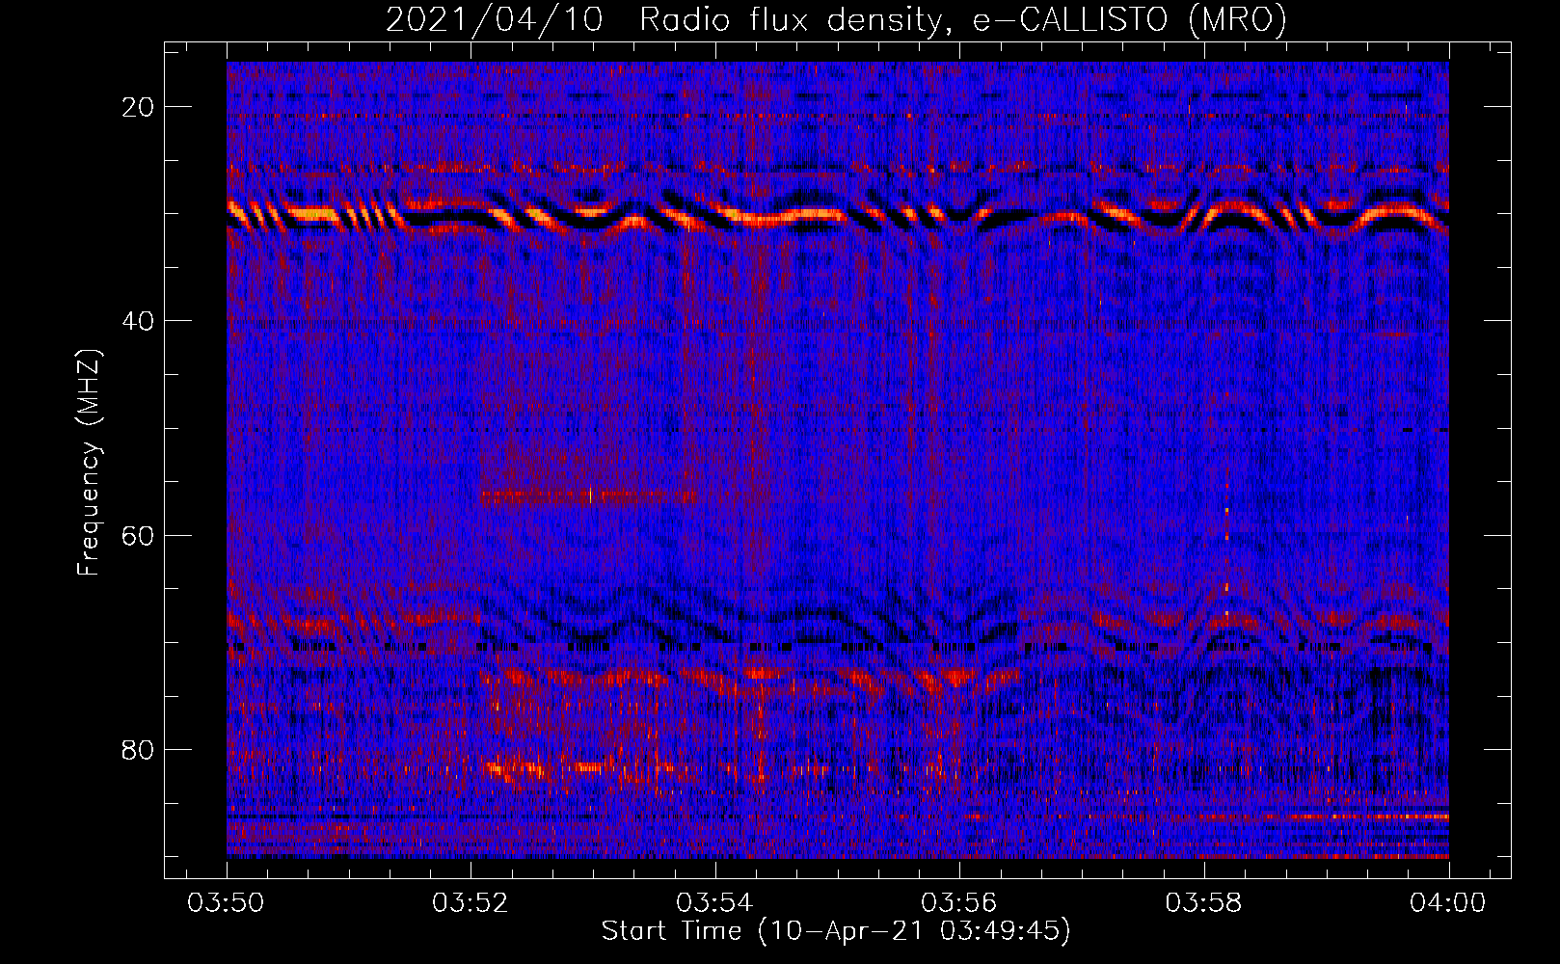This screenshot has width=1560, height=964.
Task: Click the 40 frequency tick label
Action: [x=139, y=321]
